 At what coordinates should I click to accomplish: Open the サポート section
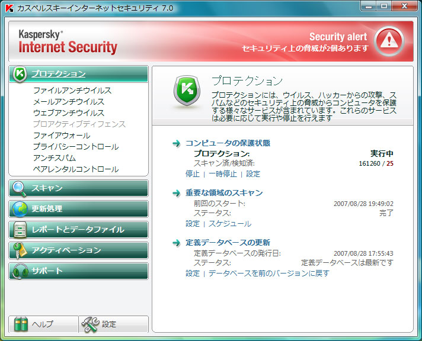coord(78,271)
